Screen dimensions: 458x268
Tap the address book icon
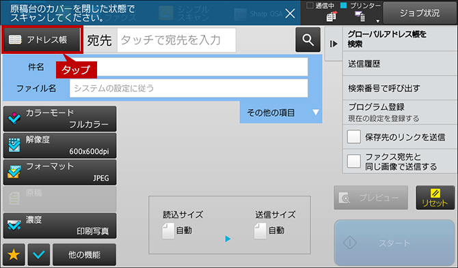(15, 40)
